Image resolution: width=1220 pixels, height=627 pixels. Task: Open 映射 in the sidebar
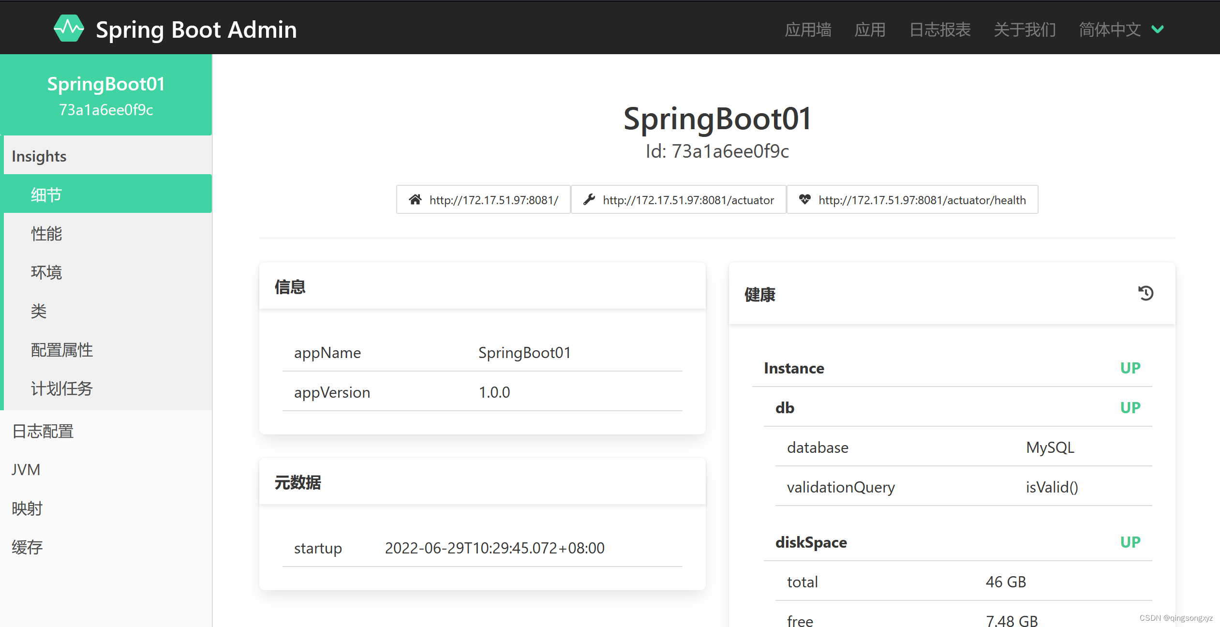(x=106, y=508)
